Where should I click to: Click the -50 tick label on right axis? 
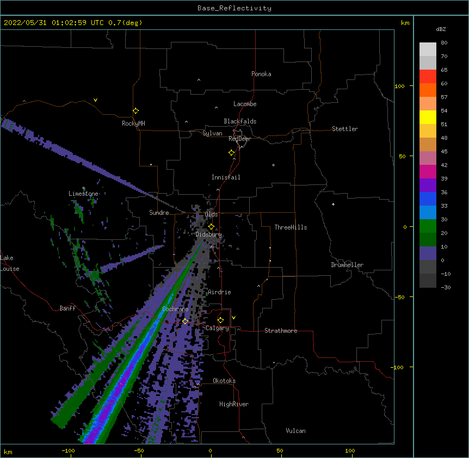pos(399,297)
